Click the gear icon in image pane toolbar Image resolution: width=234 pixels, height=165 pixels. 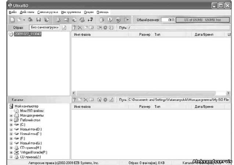105,27
